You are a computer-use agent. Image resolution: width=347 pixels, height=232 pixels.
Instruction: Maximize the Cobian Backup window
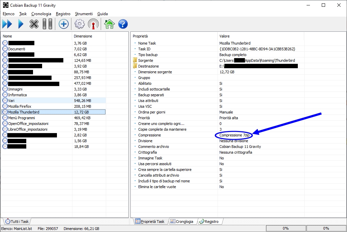point(323,5)
